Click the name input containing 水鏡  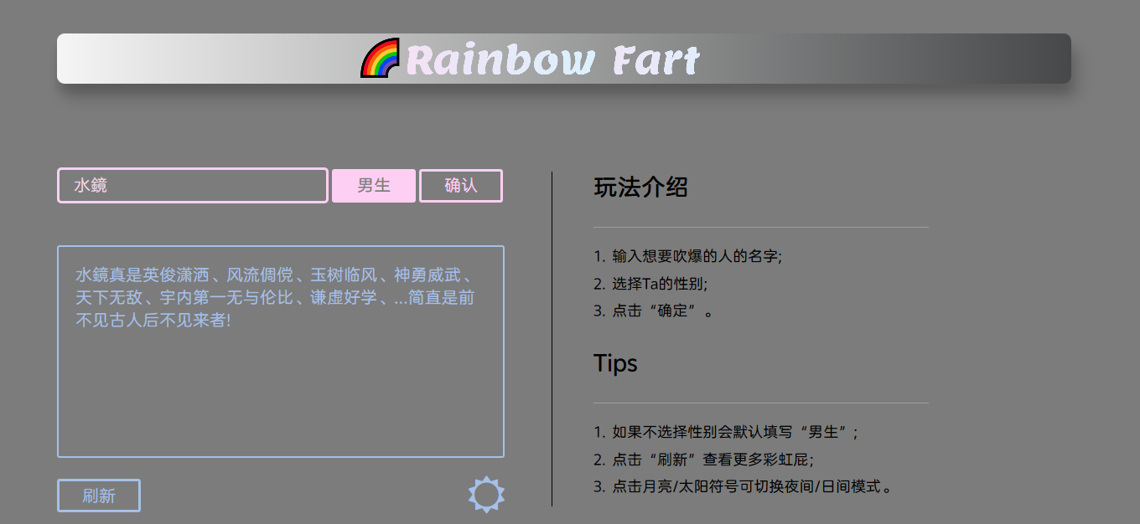192,185
